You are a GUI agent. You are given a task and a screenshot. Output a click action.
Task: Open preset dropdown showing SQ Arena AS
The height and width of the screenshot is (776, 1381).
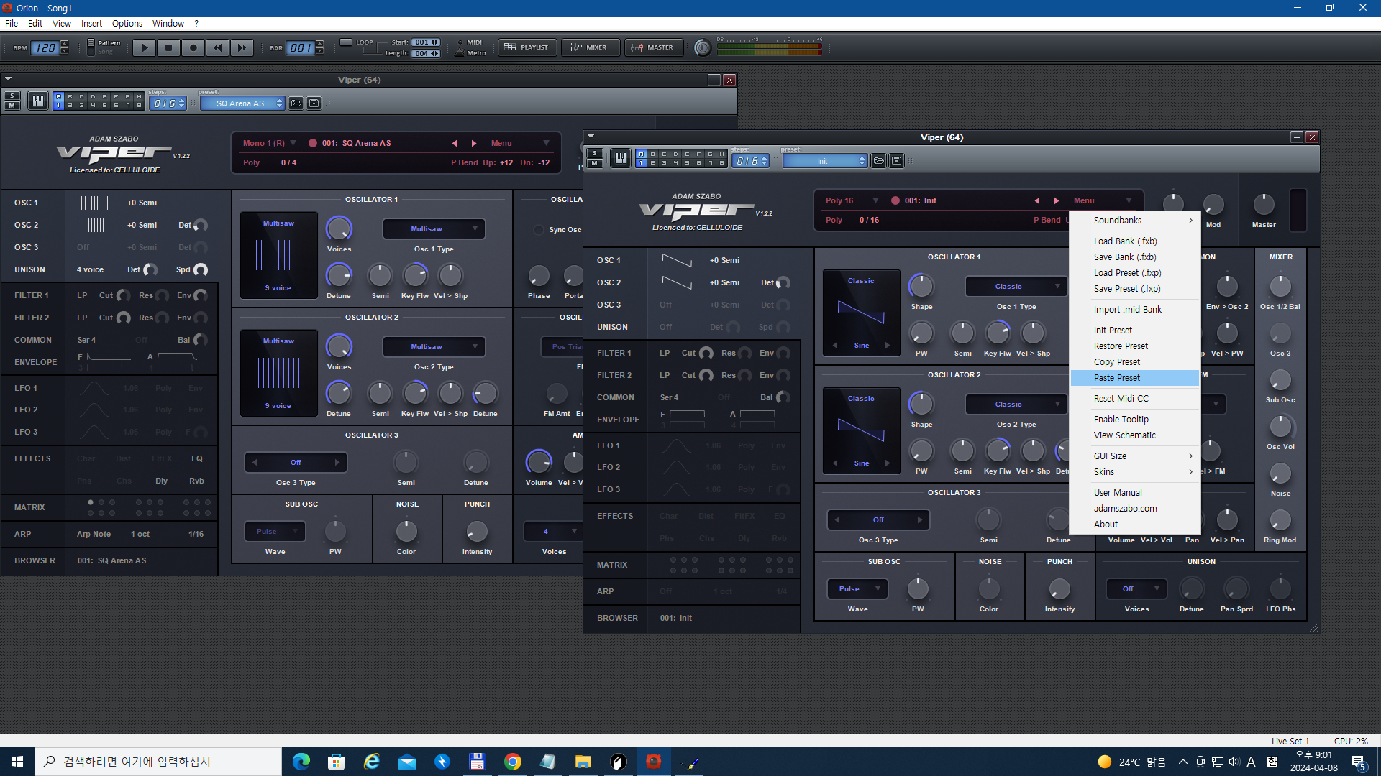(242, 103)
